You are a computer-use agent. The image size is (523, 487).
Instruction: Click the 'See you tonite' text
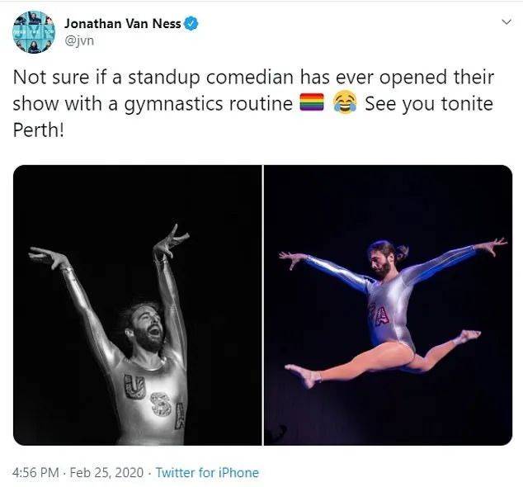point(429,104)
